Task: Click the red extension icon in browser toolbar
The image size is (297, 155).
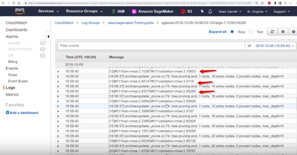Action: [269, 3]
